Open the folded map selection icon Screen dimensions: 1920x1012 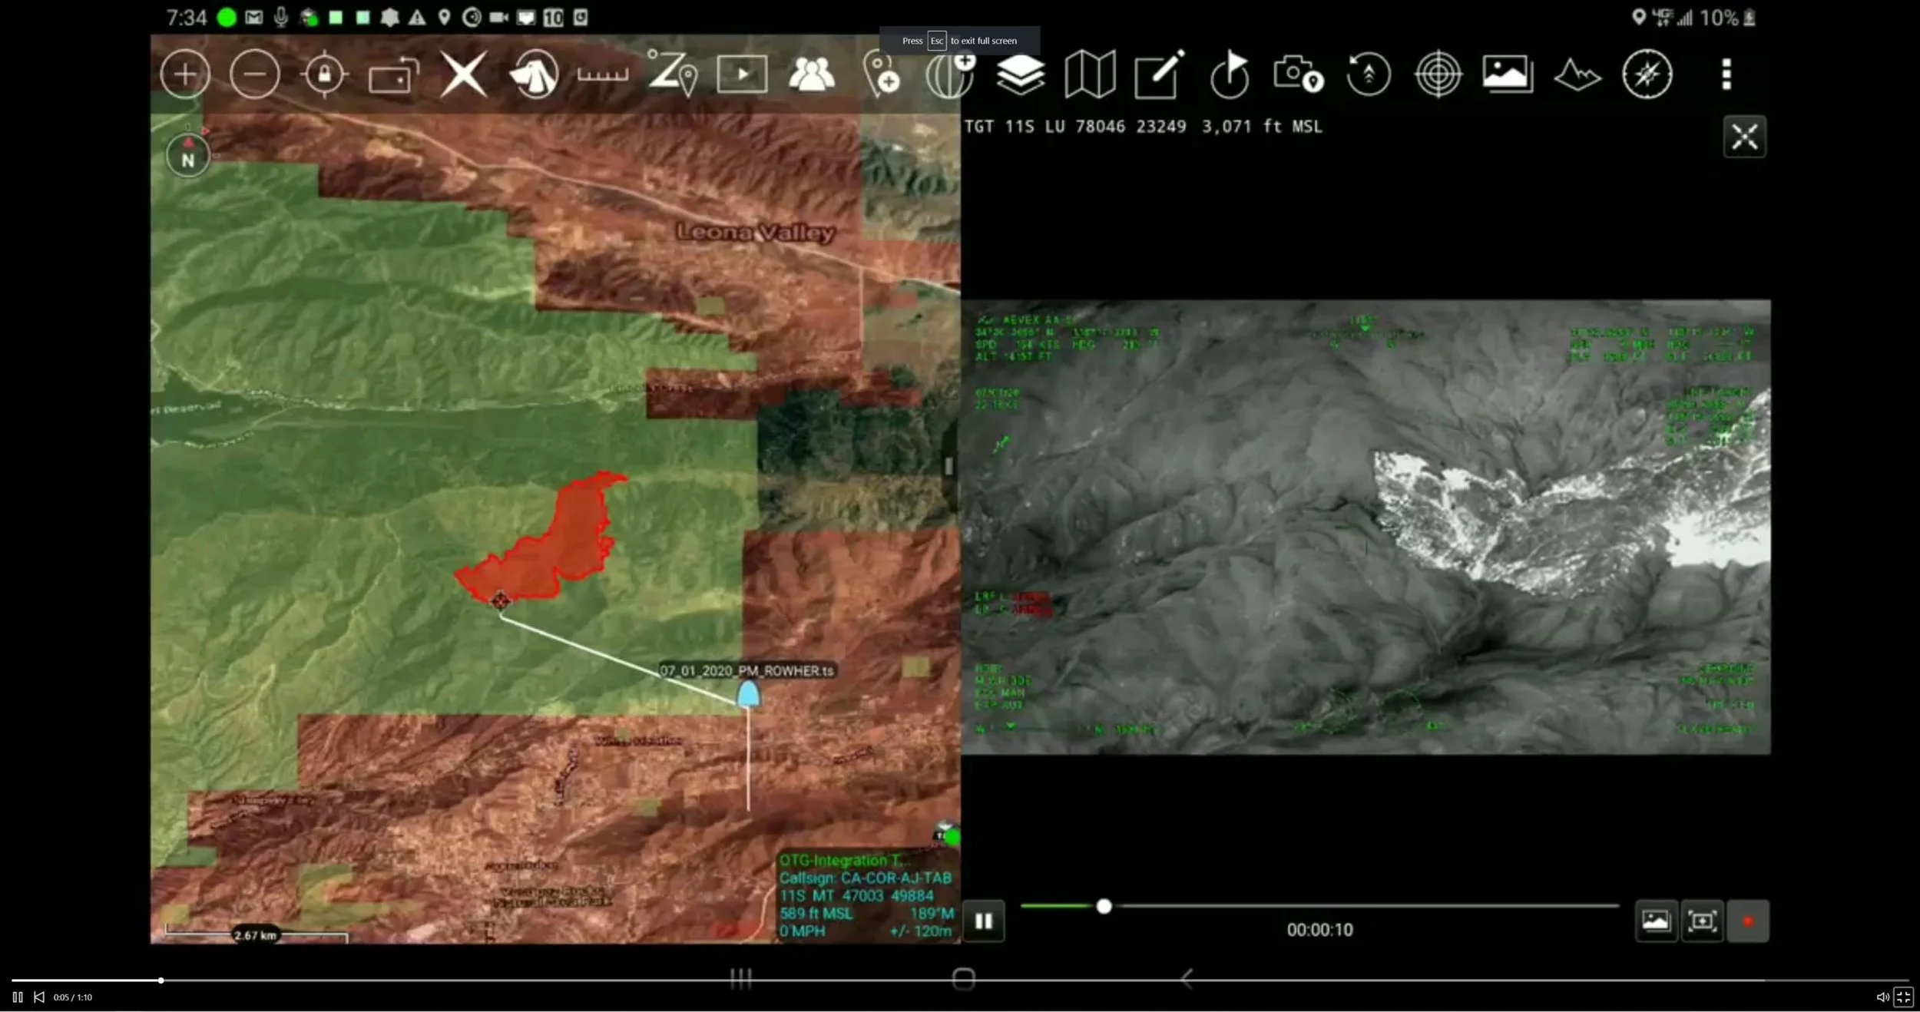[1090, 74]
